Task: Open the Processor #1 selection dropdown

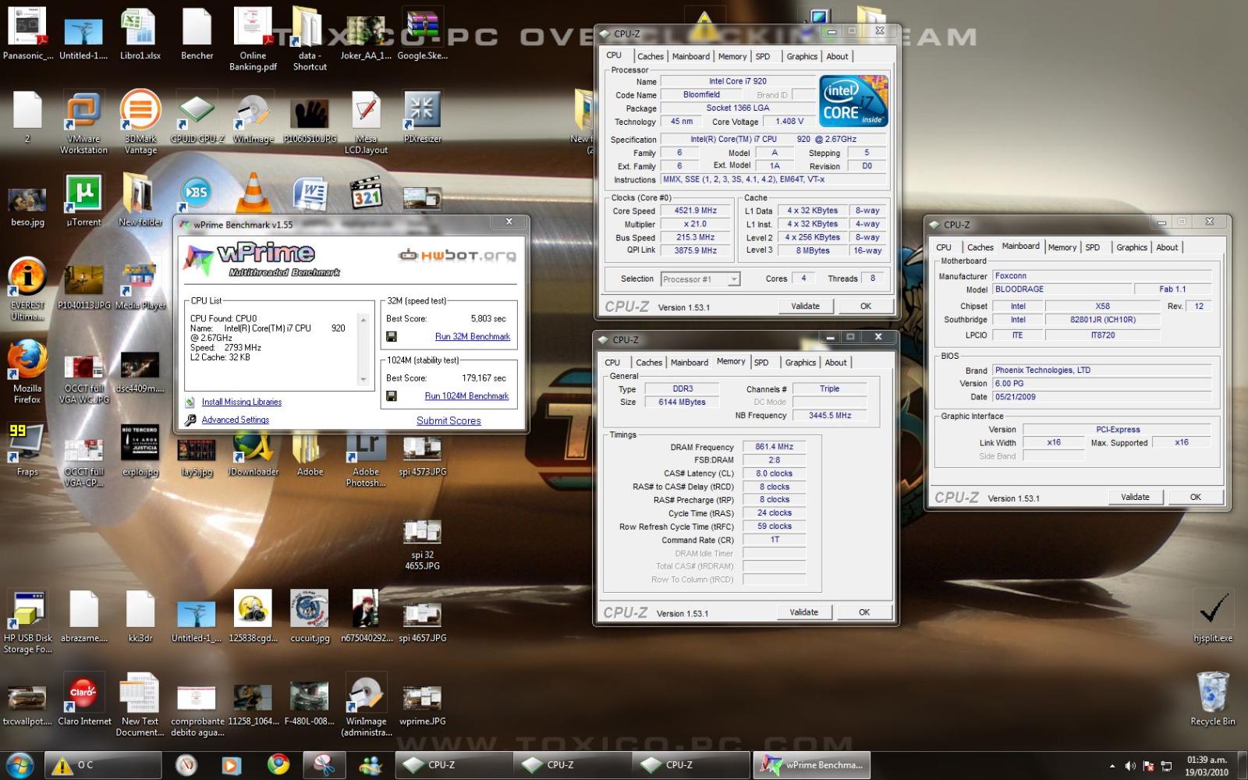Action: point(700,278)
